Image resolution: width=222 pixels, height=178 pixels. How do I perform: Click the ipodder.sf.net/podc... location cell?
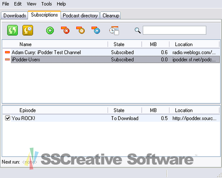194,59
